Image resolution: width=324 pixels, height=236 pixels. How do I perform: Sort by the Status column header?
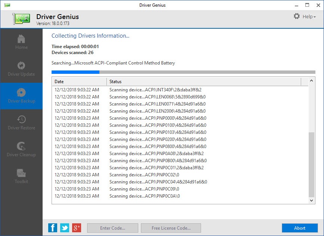(x=204, y=81)
